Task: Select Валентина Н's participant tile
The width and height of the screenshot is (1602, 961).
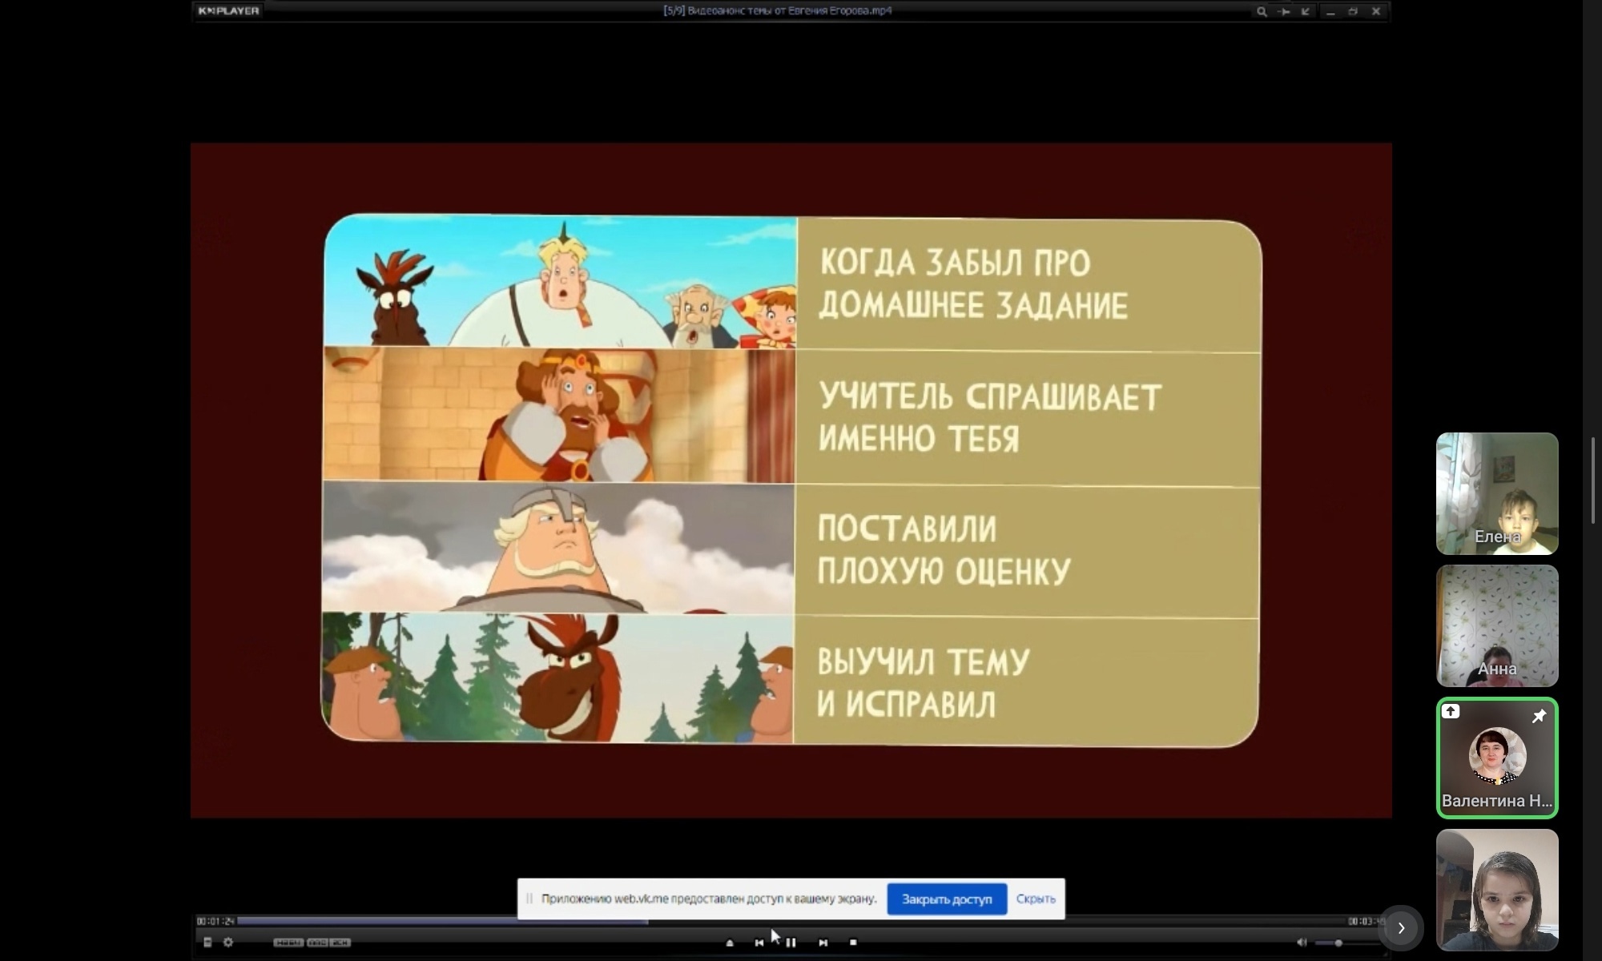Action: (1497, 758)
